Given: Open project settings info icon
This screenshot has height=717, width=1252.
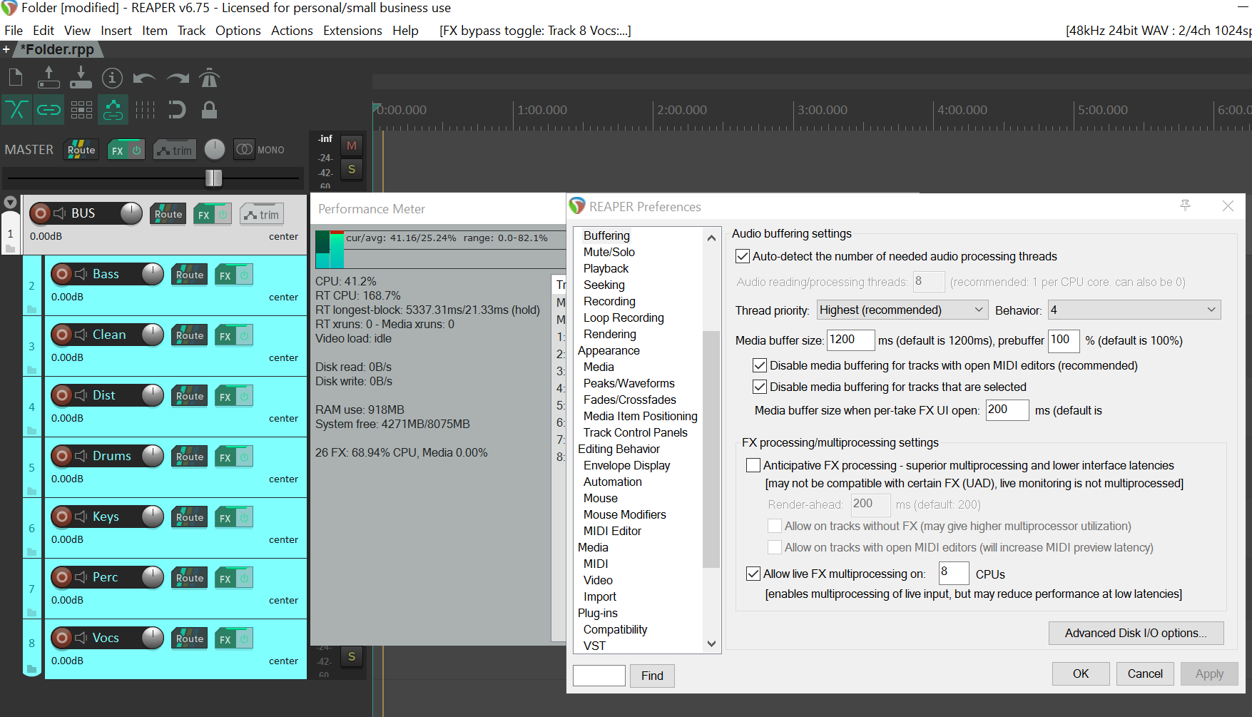Looking at the screenshot, I should click(112, 78).
